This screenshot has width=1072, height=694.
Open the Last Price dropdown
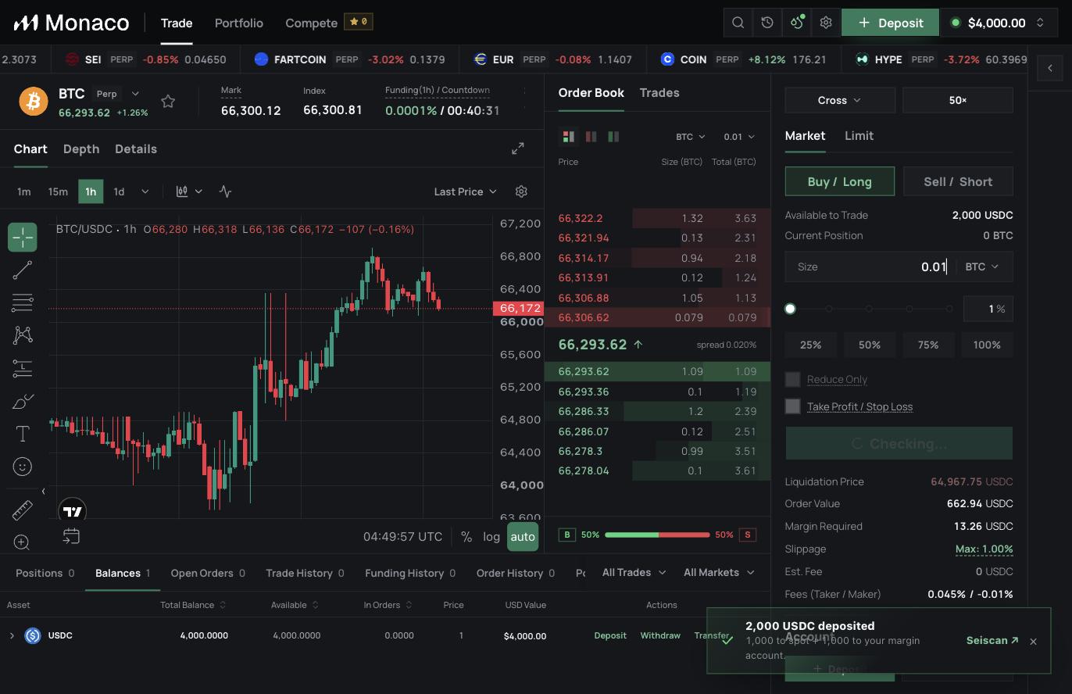(x=466, y=191)
